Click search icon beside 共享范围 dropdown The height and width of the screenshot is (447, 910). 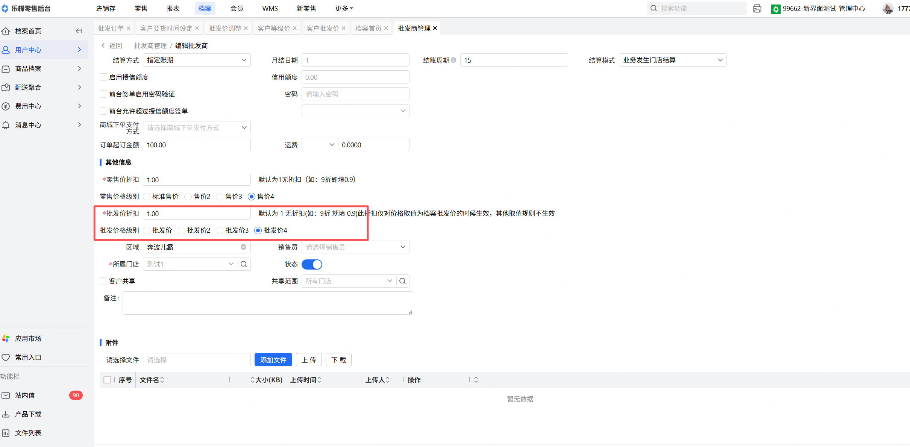(x=402, y=281)
